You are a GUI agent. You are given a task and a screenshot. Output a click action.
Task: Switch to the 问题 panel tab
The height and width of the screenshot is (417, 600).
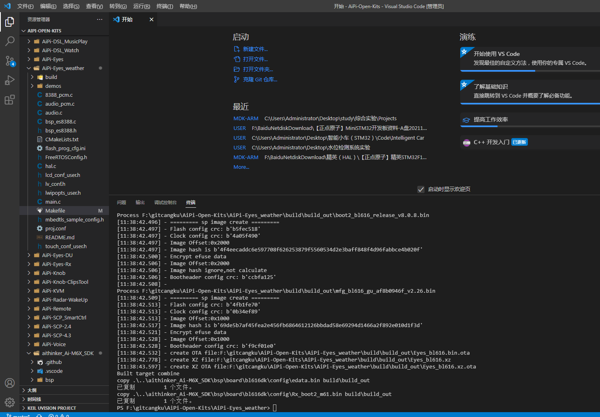[x=122, y=202]
